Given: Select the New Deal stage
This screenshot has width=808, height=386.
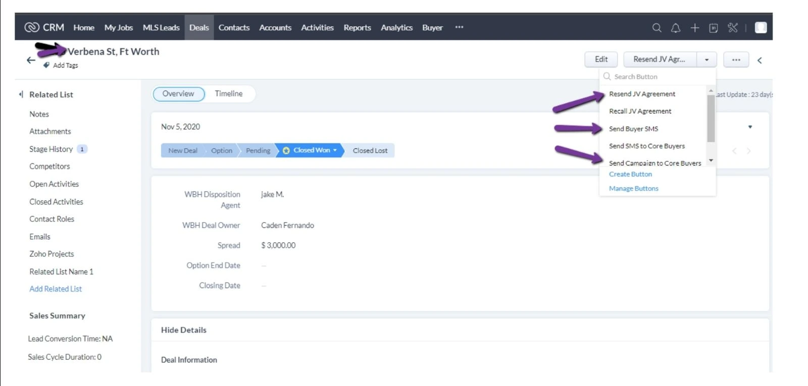Looking at the screenshot, I should (183, 150).
